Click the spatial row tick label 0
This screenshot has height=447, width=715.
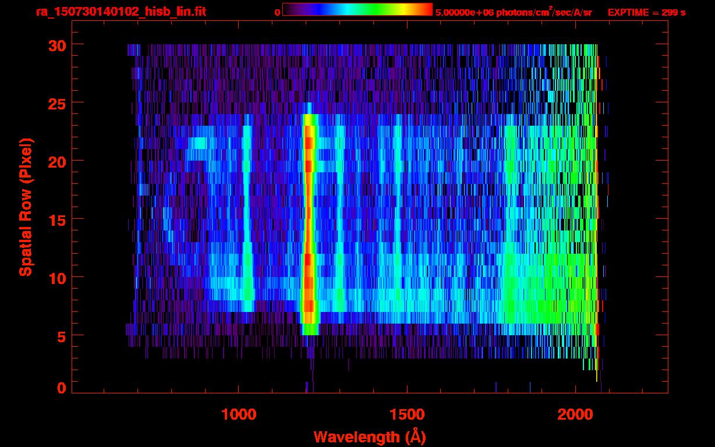[x=62, y=388]
